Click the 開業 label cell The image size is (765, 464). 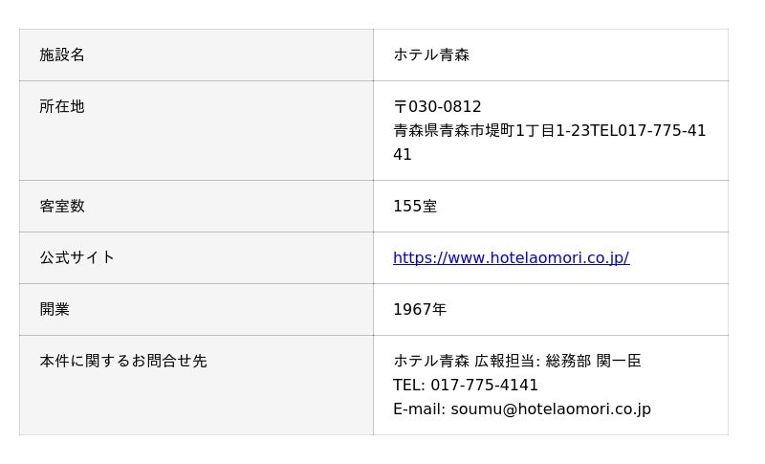pyautogui.click(x=196, y=310)
